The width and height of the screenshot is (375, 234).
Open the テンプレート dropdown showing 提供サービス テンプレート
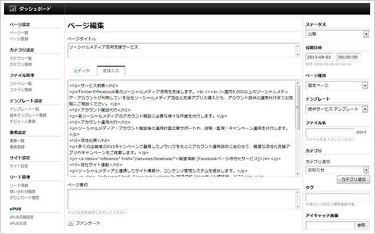337,109
